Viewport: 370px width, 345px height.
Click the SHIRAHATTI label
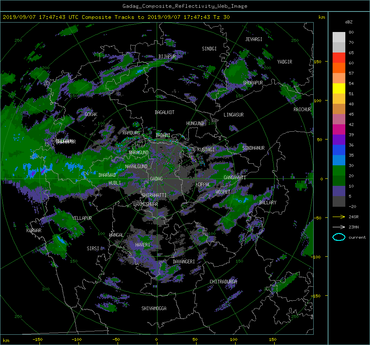coord(154,195)
